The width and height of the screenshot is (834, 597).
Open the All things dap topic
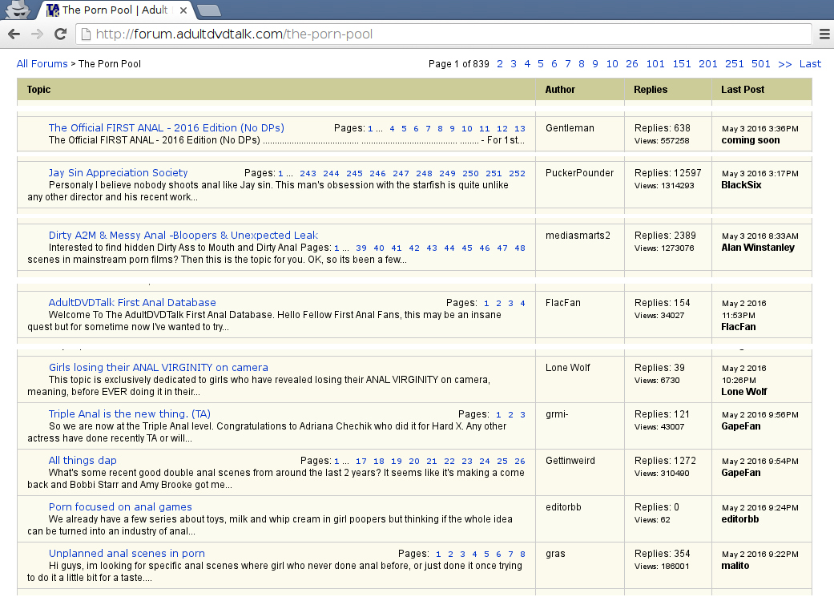(83, 460)
